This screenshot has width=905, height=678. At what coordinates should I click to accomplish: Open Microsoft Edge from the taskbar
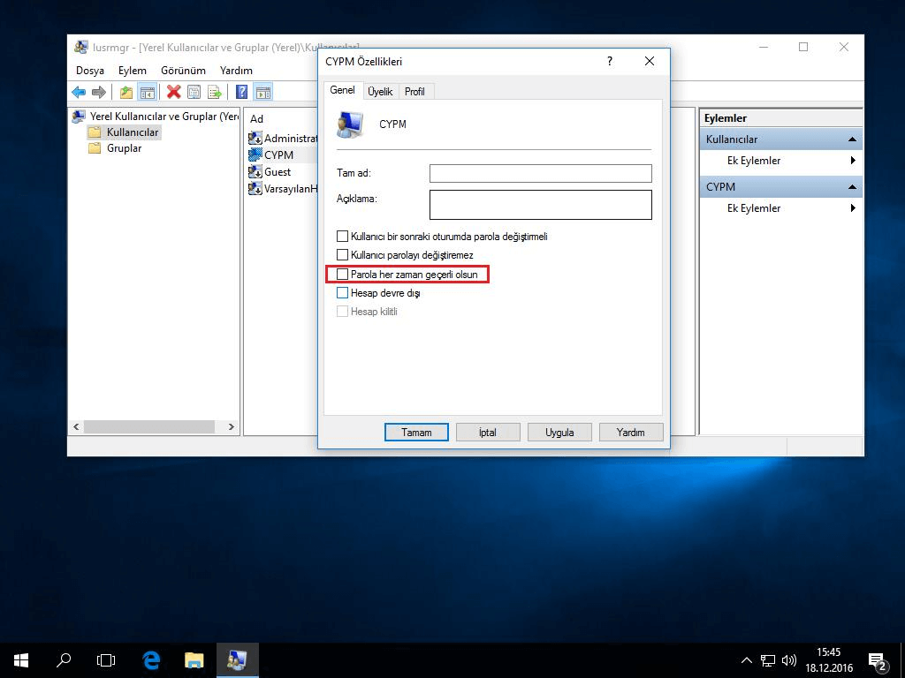pos(151,660)
